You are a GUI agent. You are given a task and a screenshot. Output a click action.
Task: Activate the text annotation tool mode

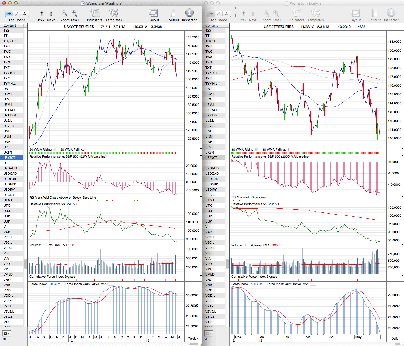[24, 14]
